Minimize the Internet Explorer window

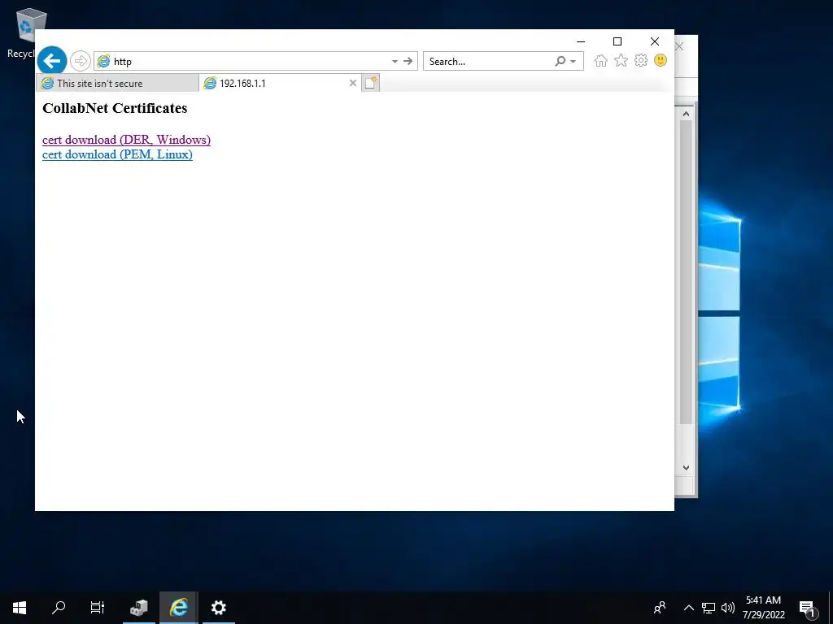click(x=581, y=41)
